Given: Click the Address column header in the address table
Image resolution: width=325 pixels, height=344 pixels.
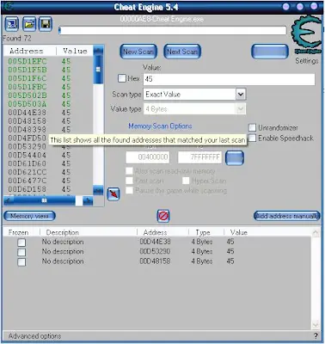Looking at the screenshot, I should [155, 232].
